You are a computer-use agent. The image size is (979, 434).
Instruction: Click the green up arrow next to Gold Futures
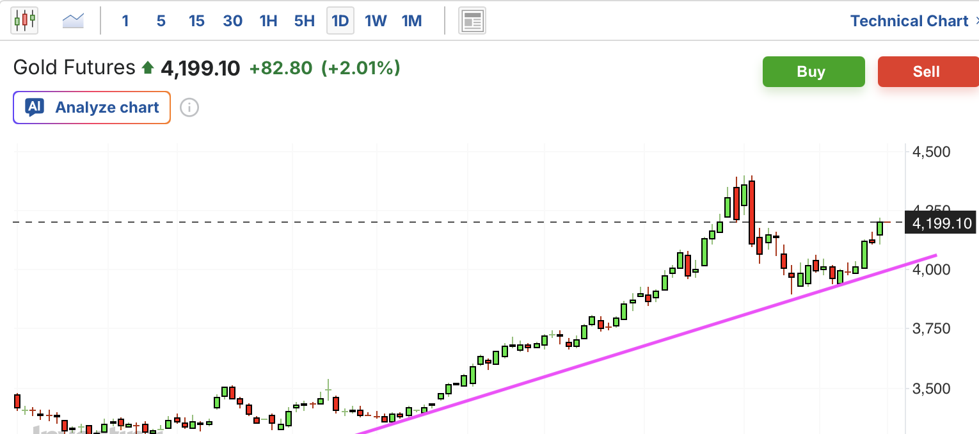pyautogui.click(x=148, y=67)
